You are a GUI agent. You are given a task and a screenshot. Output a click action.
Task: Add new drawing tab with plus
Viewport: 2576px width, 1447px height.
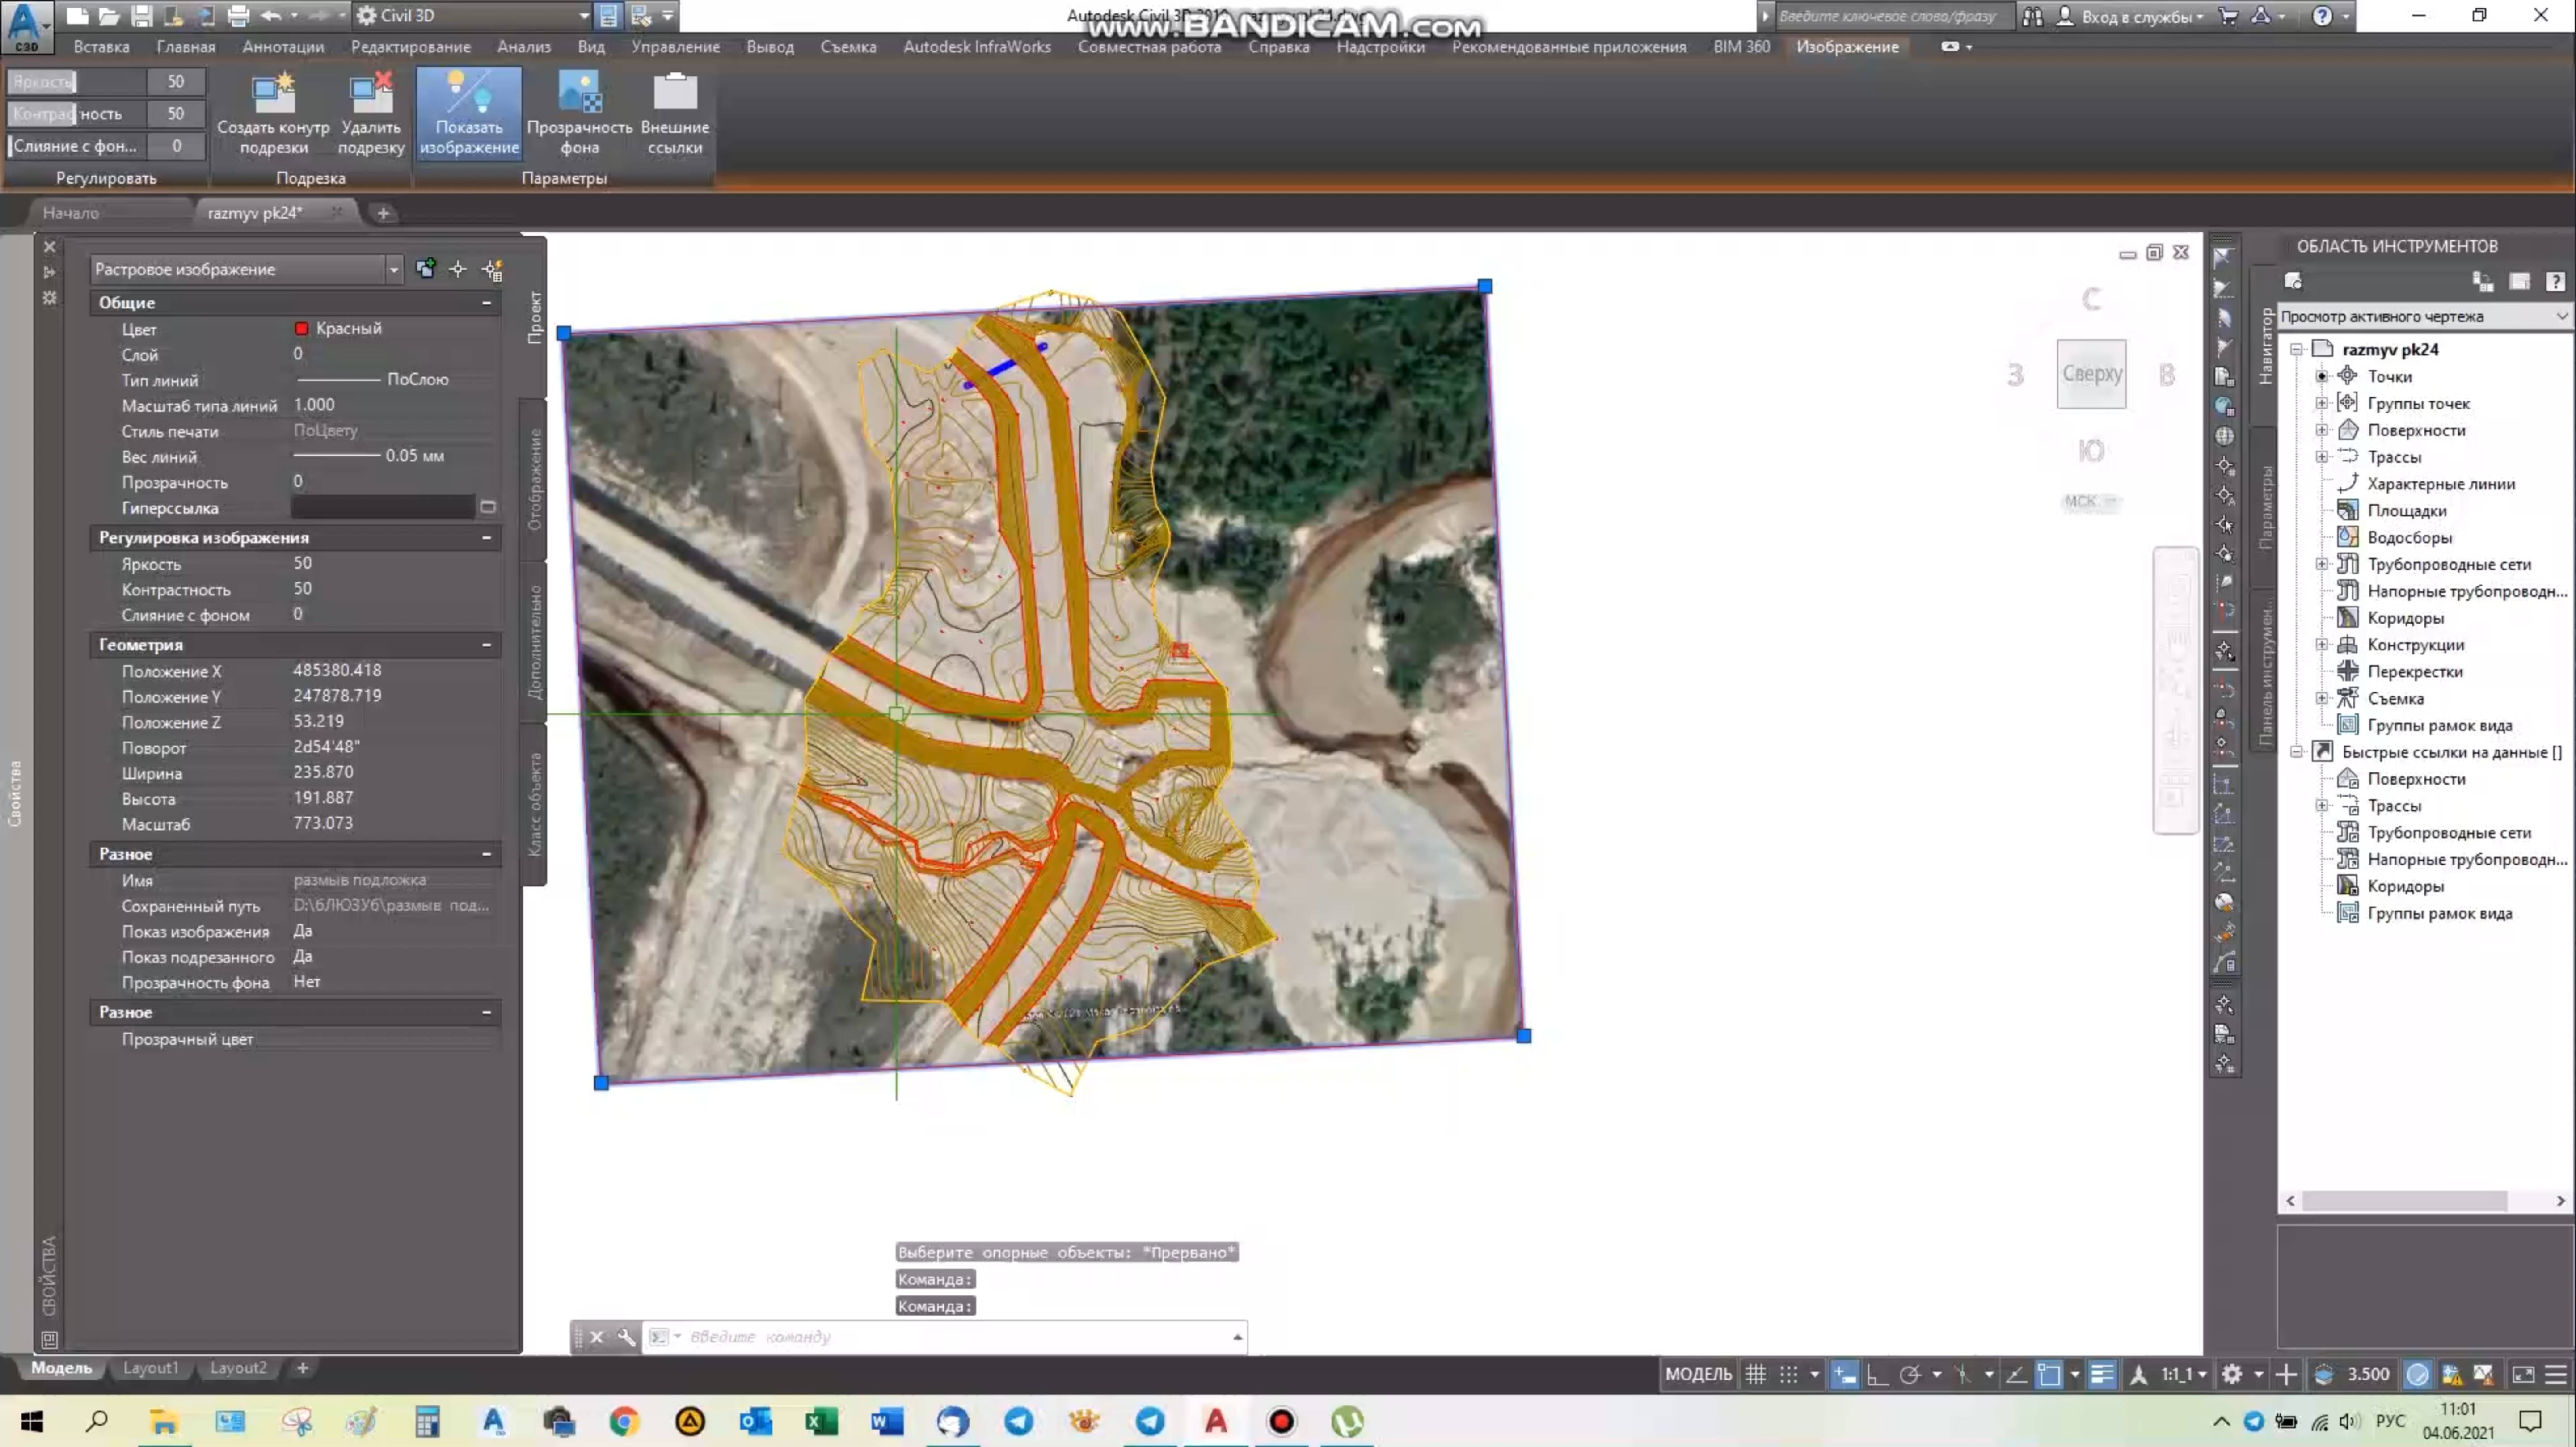[383, 212]
